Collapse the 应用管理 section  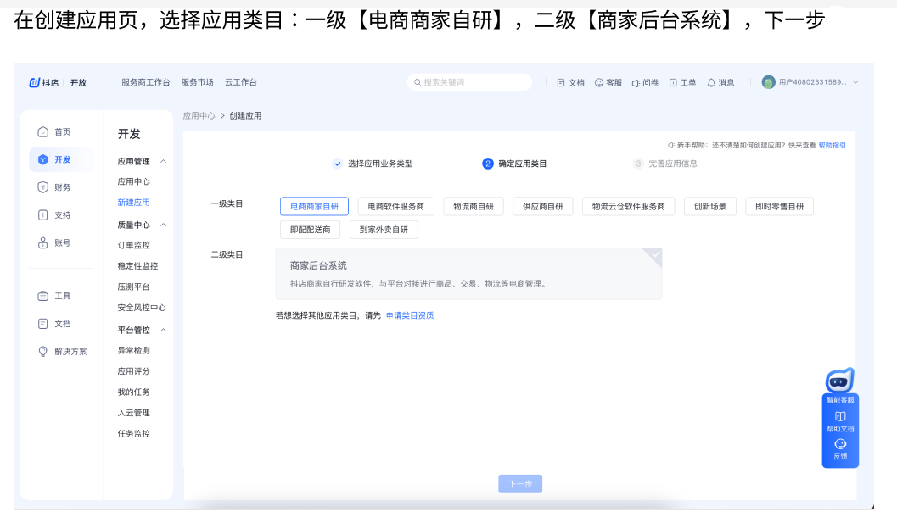(x=164, y=161)
